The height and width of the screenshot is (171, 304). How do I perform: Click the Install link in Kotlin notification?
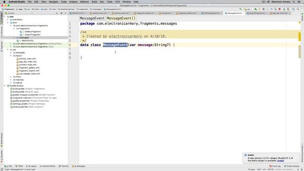click(x=281, y=161)
